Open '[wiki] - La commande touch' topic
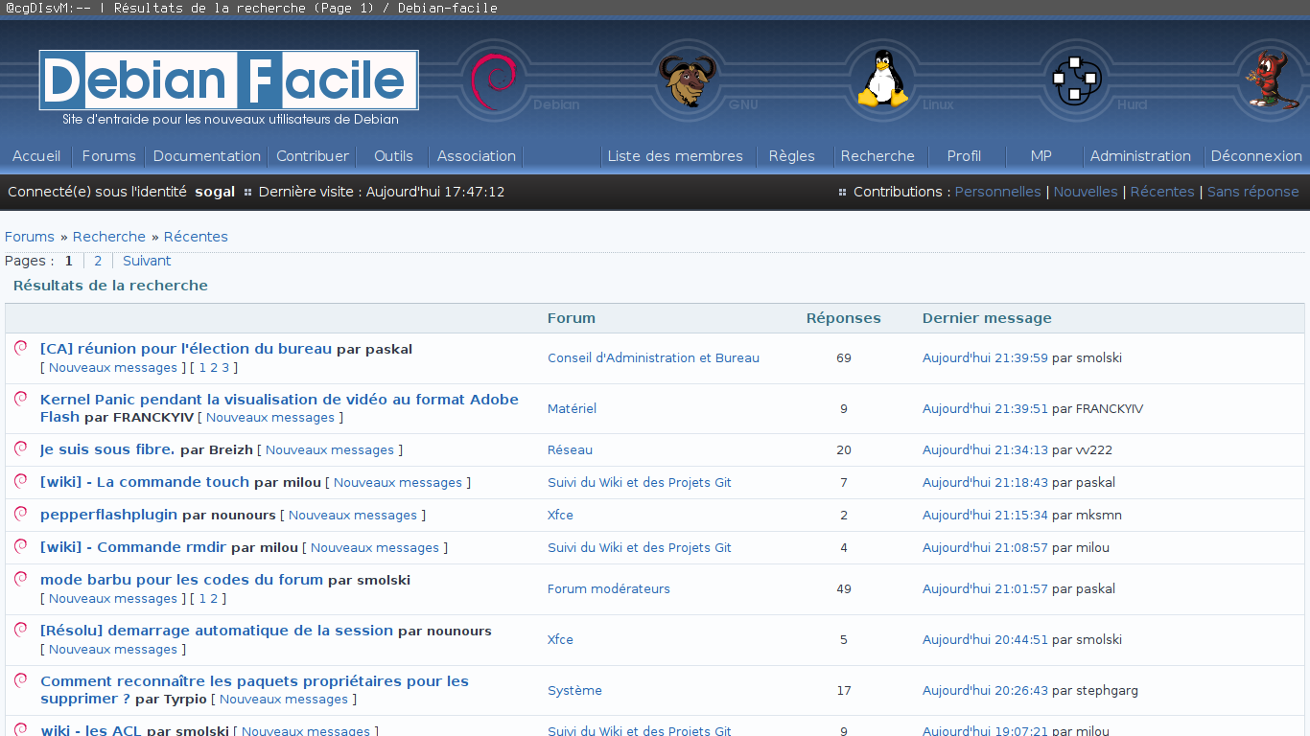This screenshot has height=736, width=1310. point(145,482)
